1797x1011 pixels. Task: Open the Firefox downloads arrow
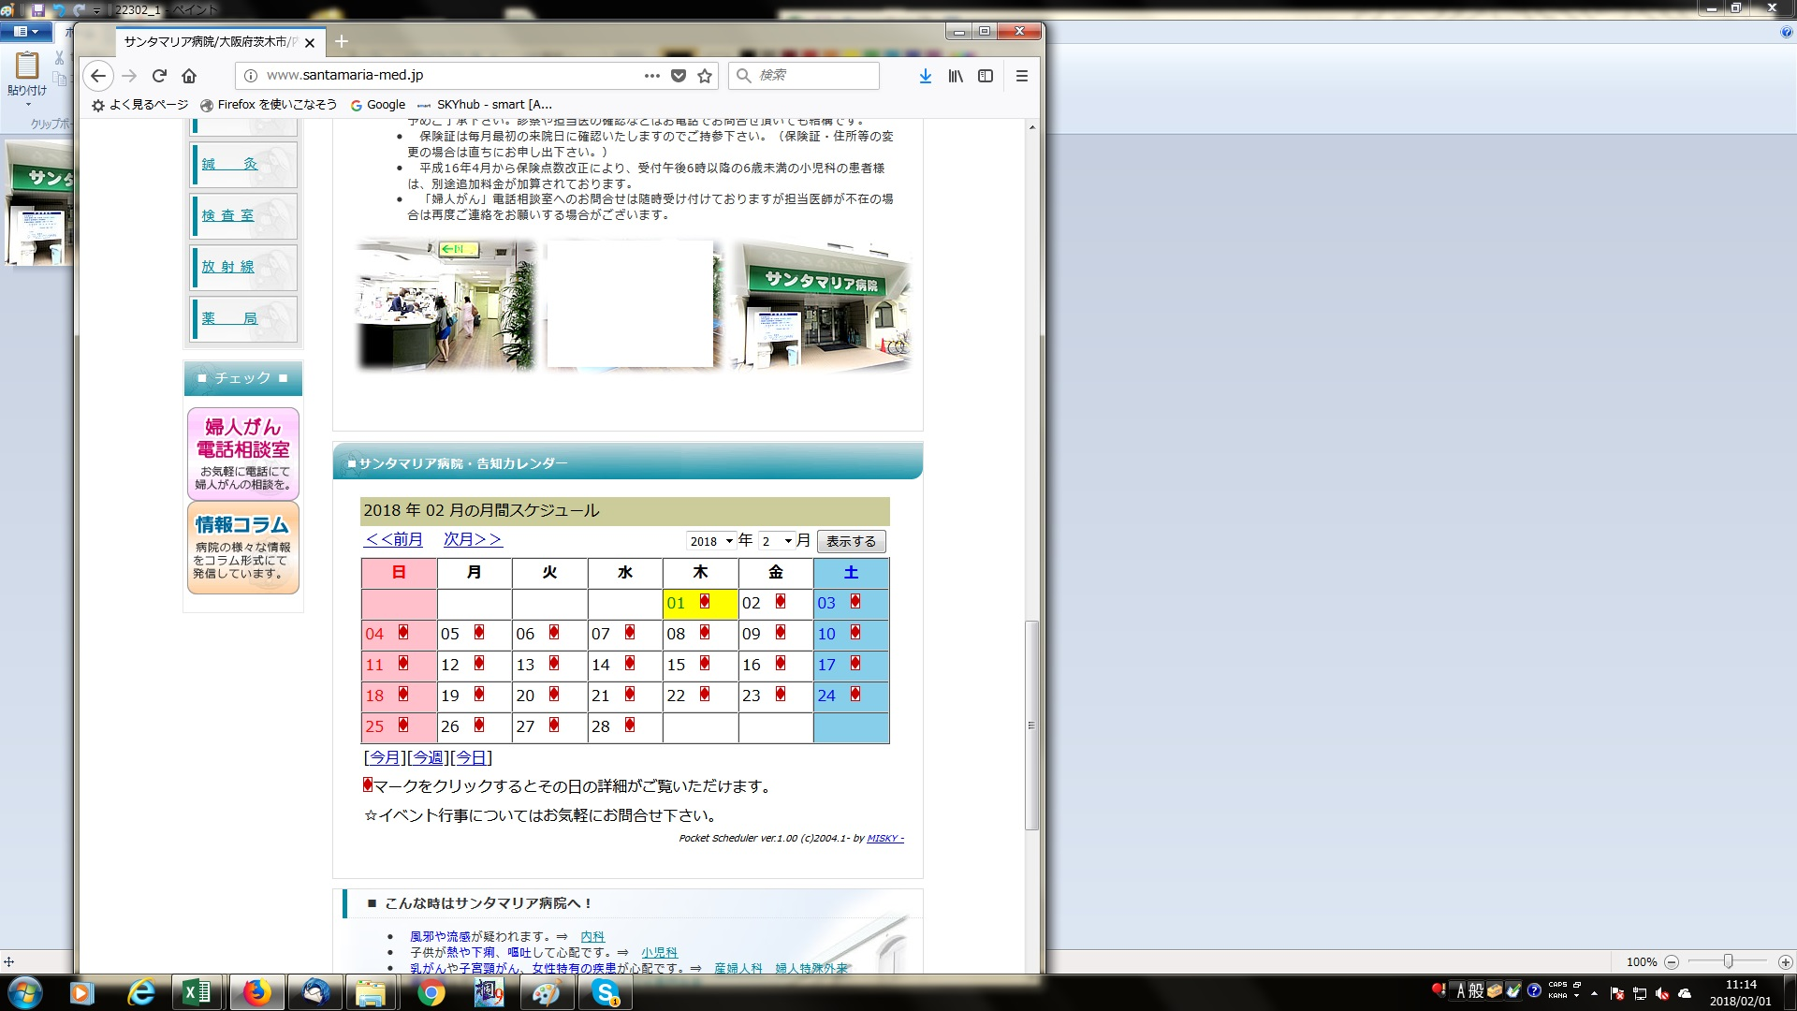coord(925,76)
